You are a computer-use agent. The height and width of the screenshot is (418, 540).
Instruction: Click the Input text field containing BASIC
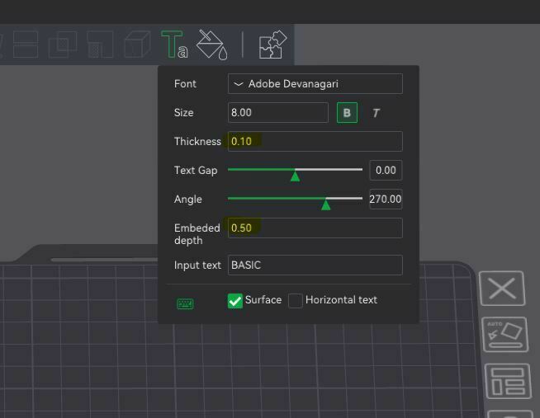315,265
